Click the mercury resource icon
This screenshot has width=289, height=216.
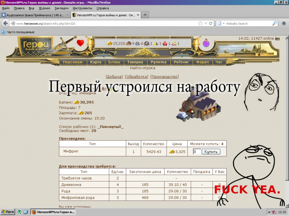[147, 43]
